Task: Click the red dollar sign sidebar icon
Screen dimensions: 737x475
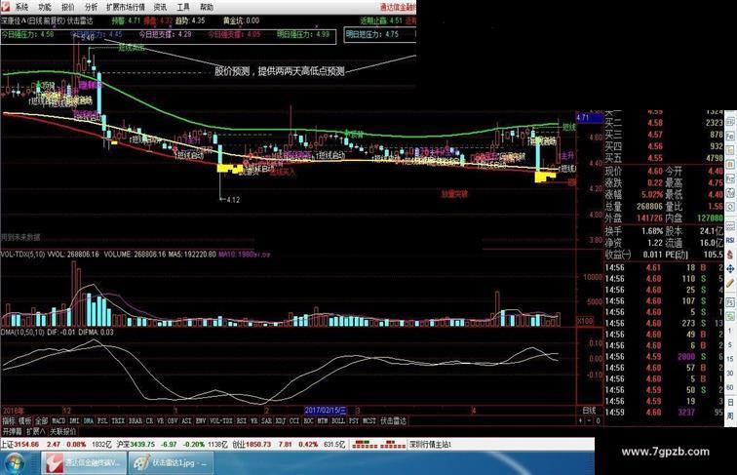Action: pos(730,255)
